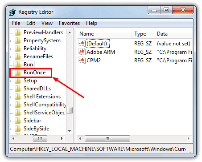
Task: Click the CPM2 data path cell
Action: tap(174, 61)
